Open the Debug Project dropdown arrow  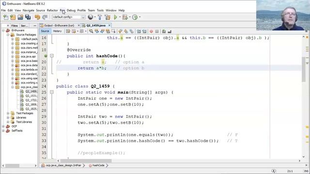(x=130, y=17)
